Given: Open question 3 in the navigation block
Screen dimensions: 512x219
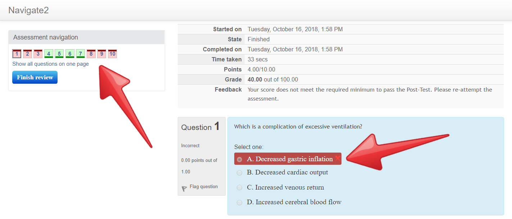Looking at the screenshot, I should 38,53.
